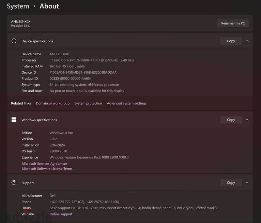This screenshot has height=223, width=261.
Task: Click the Support question mark icon
Action: pos(14,183)
